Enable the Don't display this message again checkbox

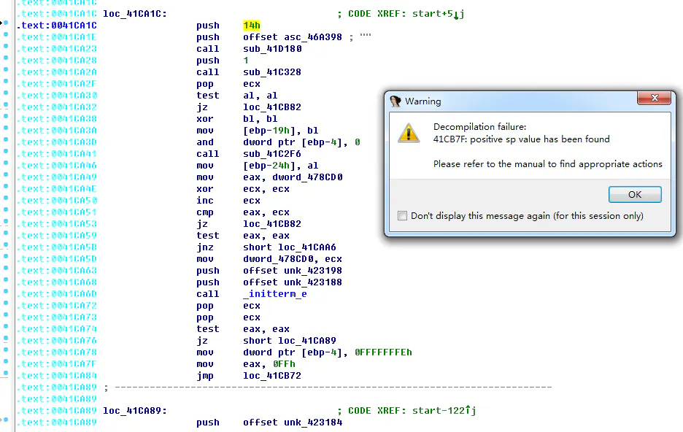tap(401, 216)
